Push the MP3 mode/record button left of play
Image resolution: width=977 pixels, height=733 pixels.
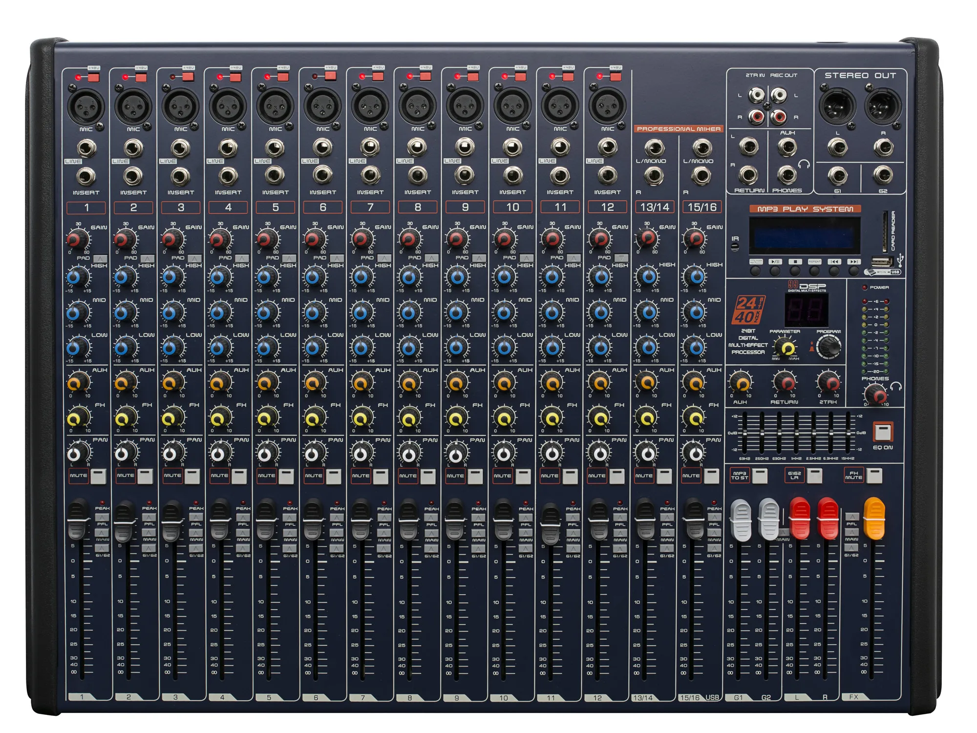coord(756,270)
